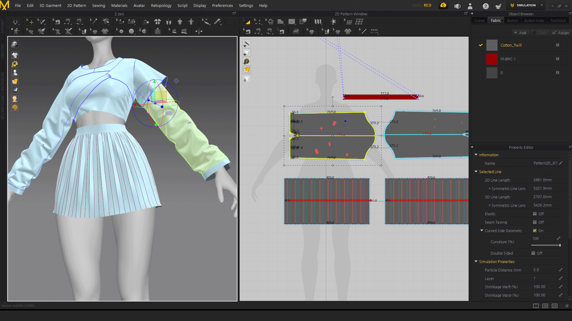Select the zipper tool in 3D toolbar

[x=158, y=31]
